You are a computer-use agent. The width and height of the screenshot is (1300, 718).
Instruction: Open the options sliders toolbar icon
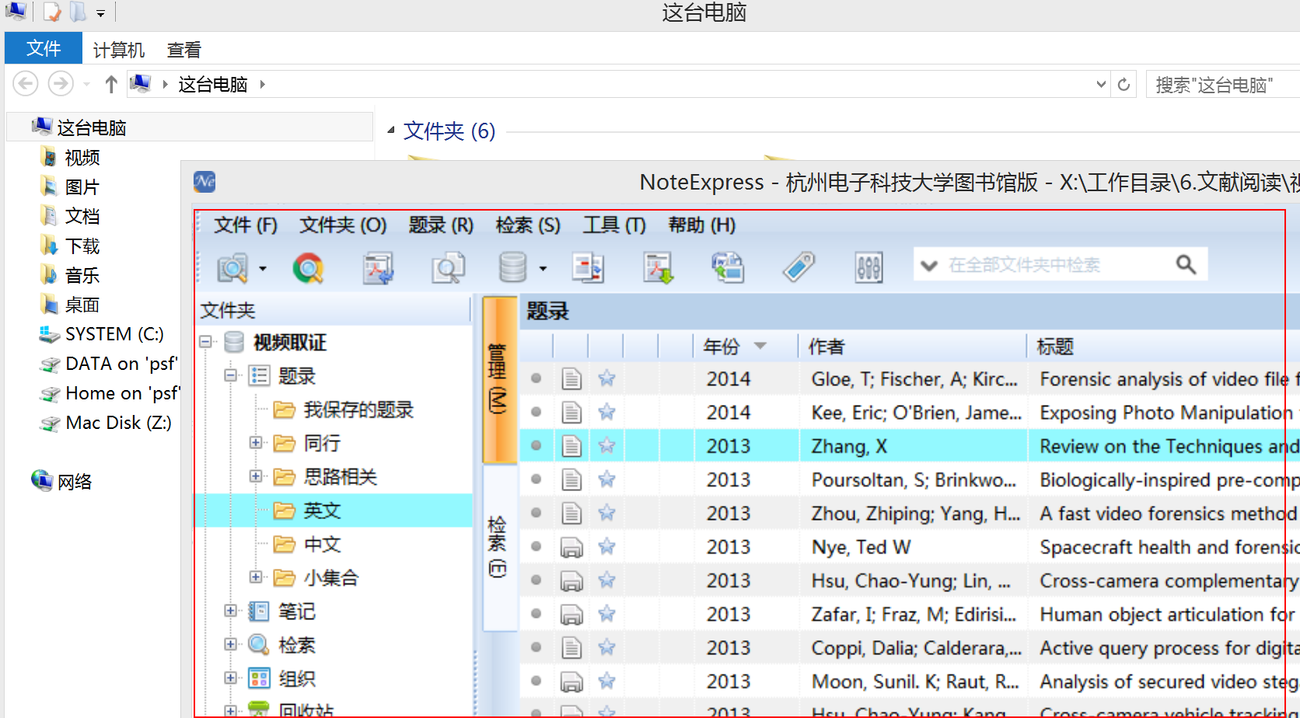(x=868, y=268)
